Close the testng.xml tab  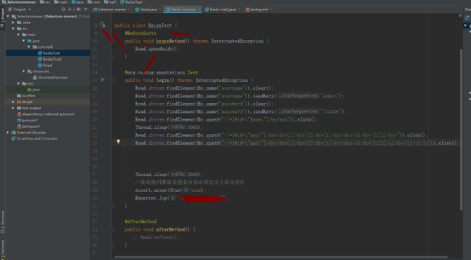click(x=270, y=10)
